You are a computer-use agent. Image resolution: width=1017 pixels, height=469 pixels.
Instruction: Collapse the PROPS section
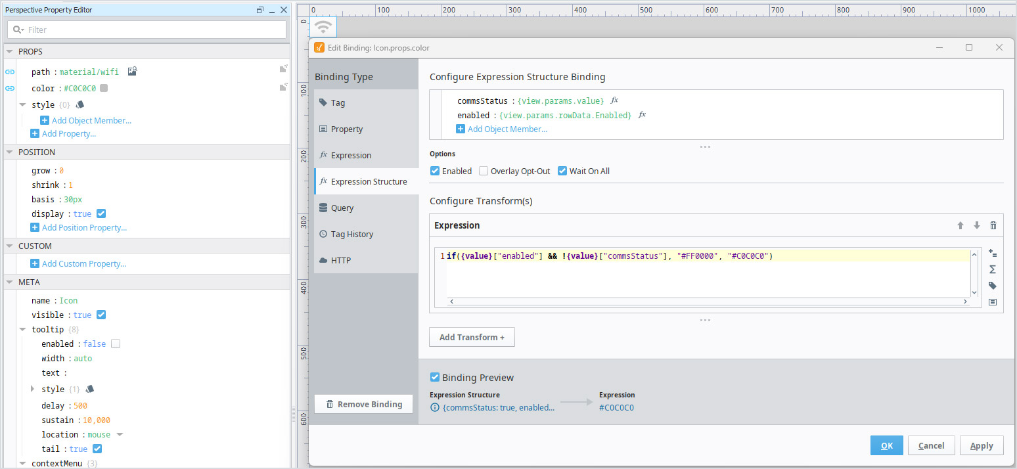pyautogui.click(x=9, y=51)
